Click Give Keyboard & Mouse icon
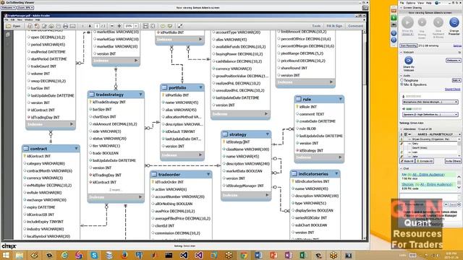 coord(438,22)
